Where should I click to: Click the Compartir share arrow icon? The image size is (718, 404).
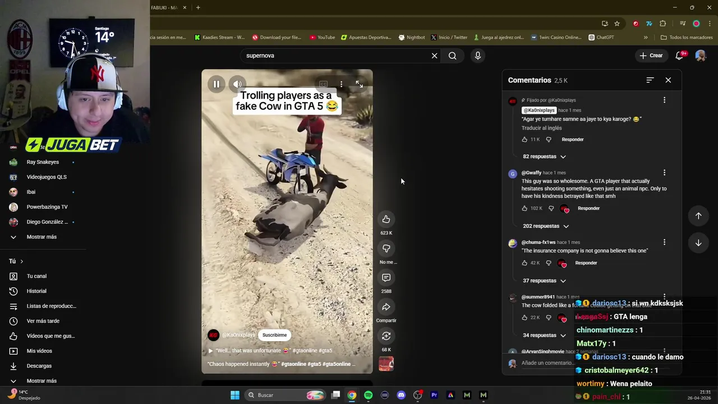(386, 306)
